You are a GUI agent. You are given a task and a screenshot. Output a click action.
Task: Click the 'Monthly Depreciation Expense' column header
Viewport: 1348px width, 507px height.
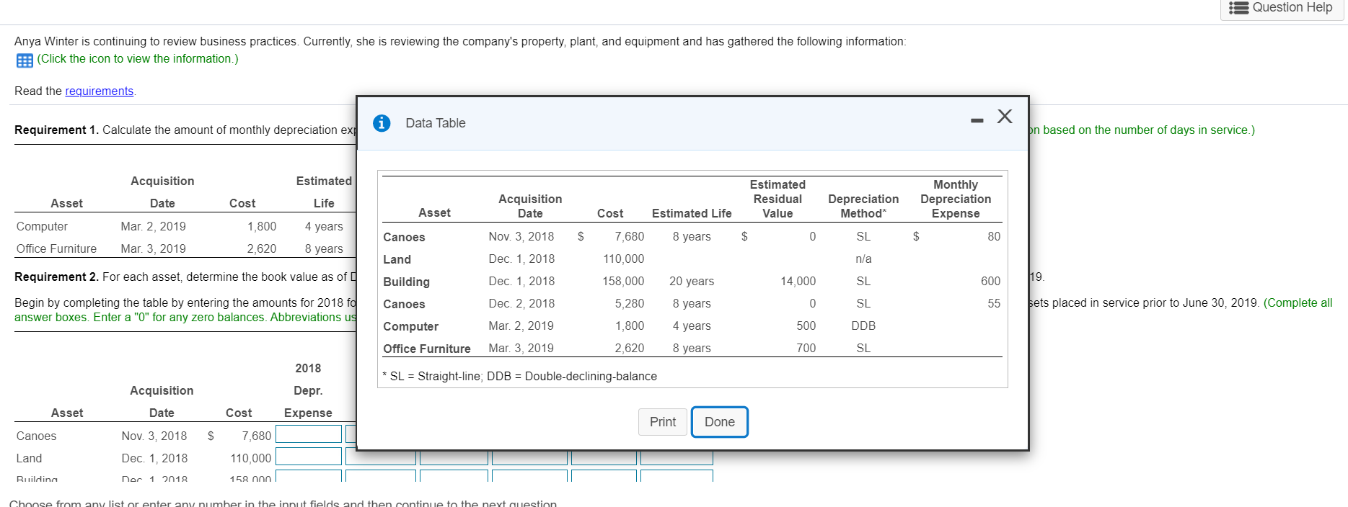point(956,199)
